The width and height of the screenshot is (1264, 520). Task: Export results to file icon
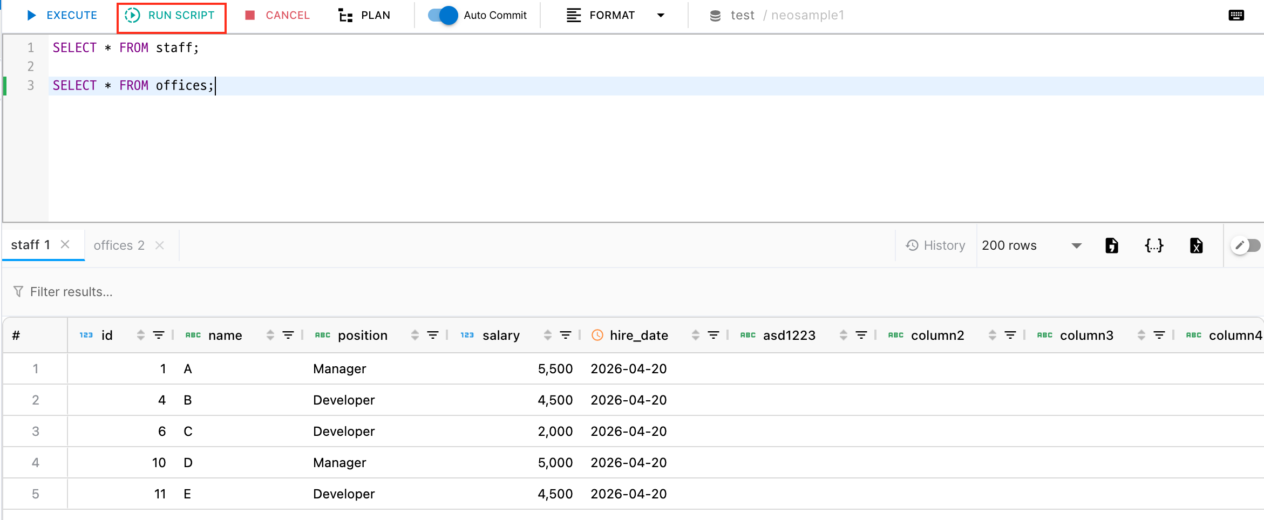[1112, 245]
